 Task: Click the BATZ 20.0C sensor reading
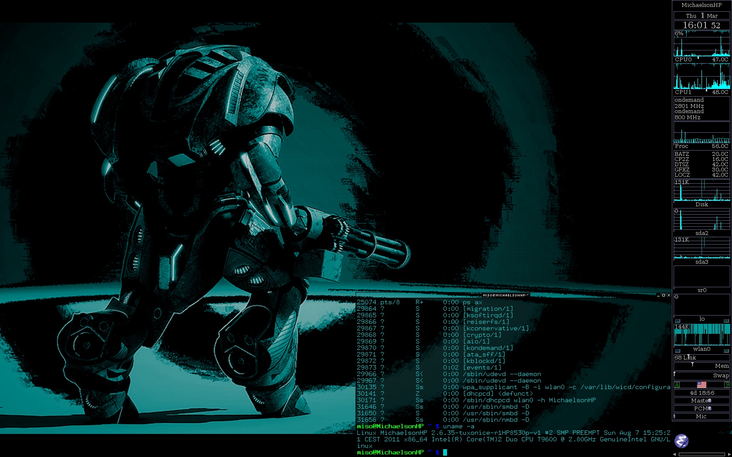pos(701,154)
